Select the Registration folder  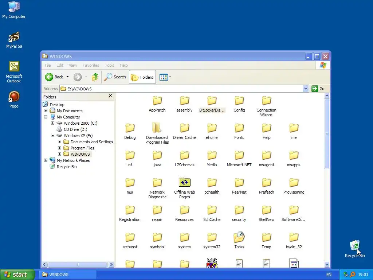(130, 214)
